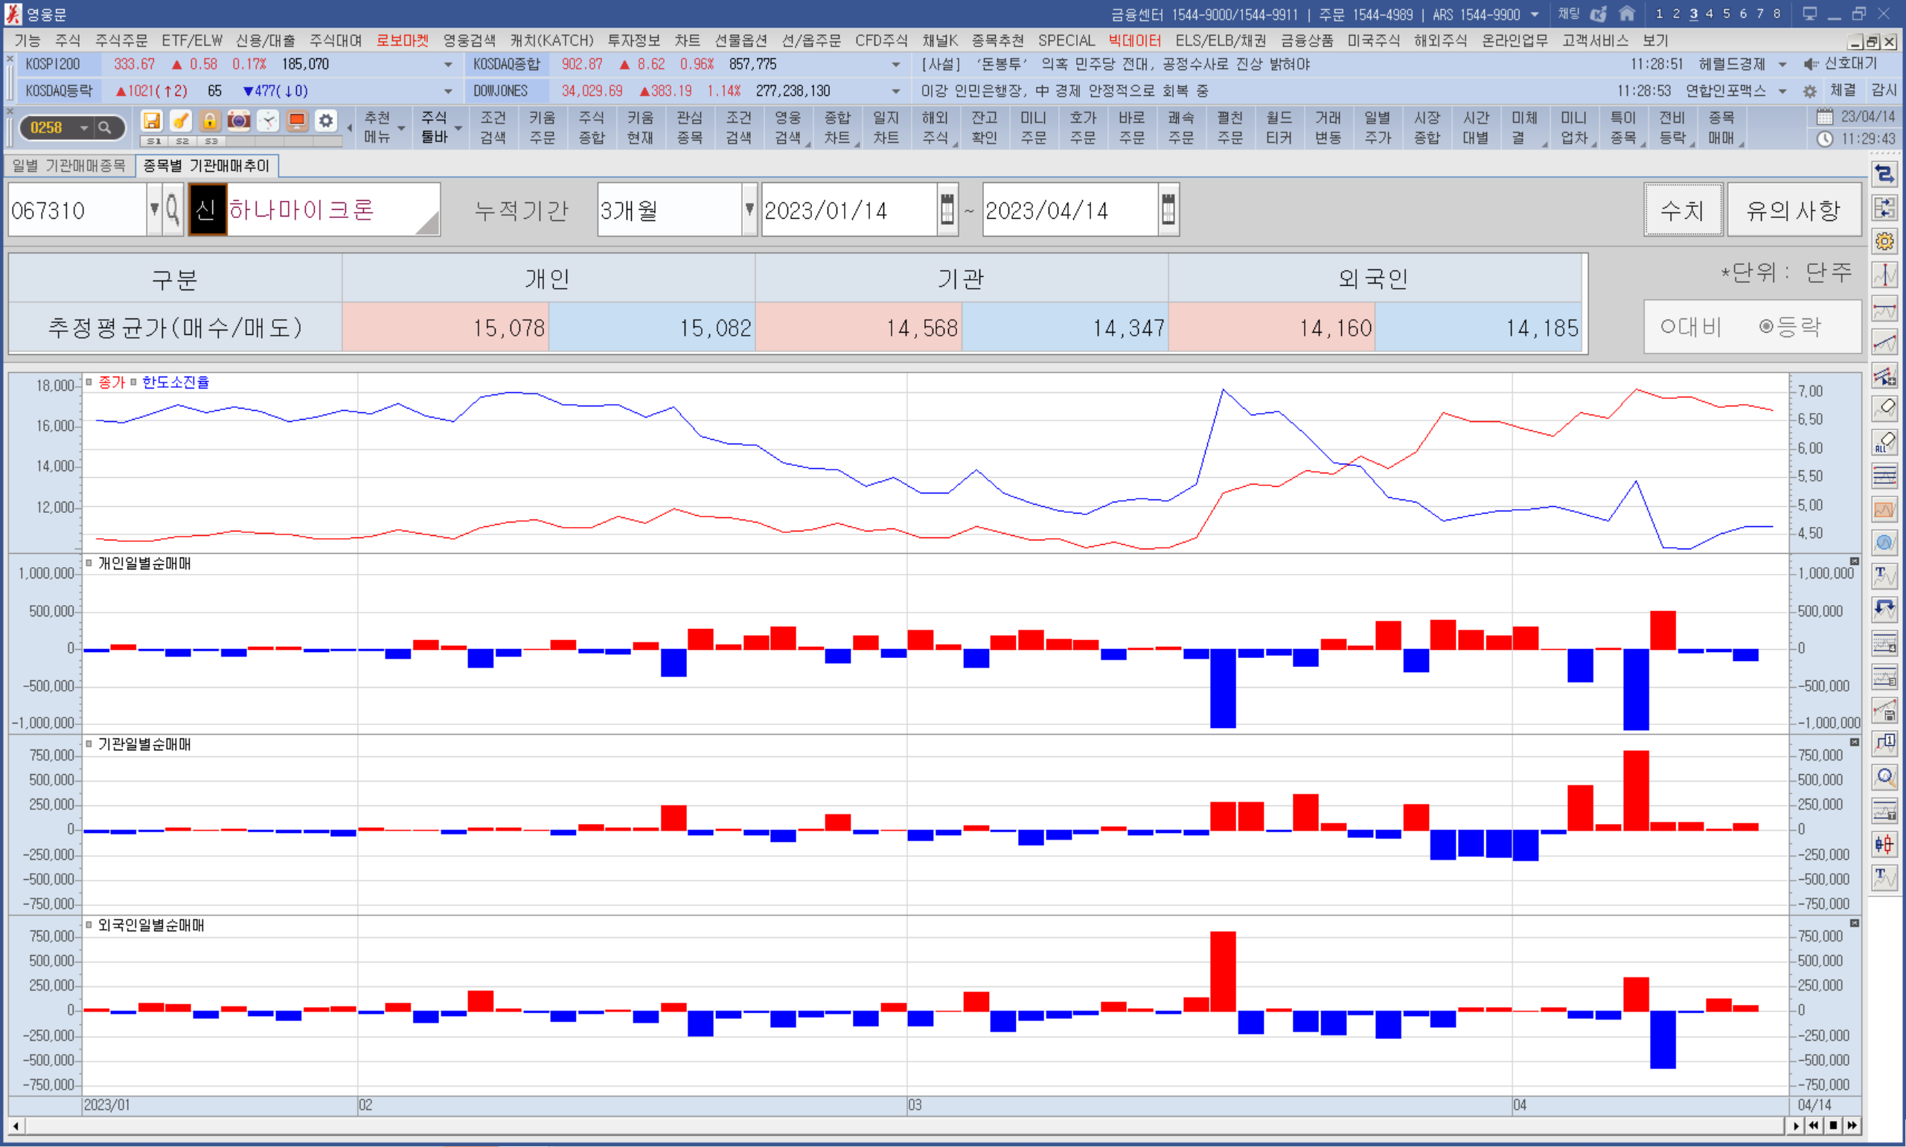The height and width of the screenshot is (1147, 1906).
Task: Click the 유의사항 button
Action: [x=1793, y=209]
